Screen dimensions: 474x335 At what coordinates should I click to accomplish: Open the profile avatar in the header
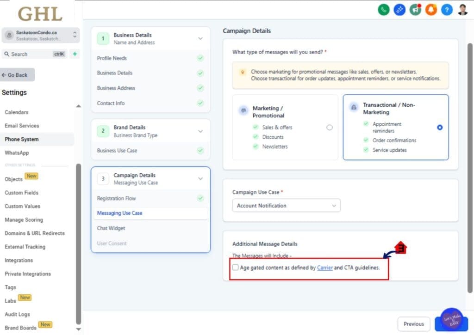tap(462, 9)
